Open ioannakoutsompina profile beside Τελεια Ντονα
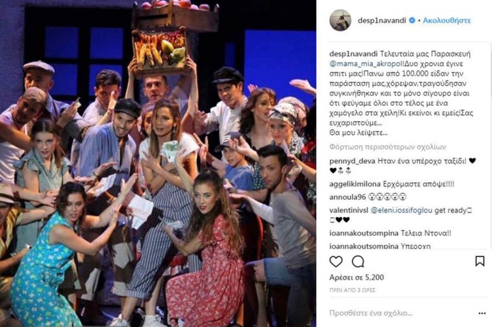 (x=364, y=233)
